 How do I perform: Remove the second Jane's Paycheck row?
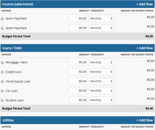pos(2,28)
